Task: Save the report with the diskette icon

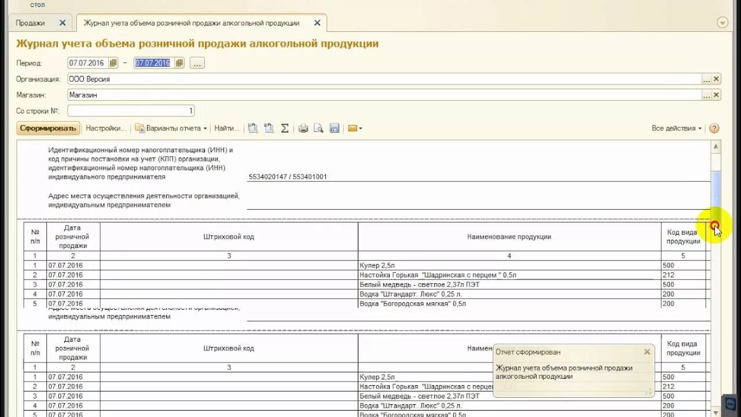Action: [x=335, y=128]
